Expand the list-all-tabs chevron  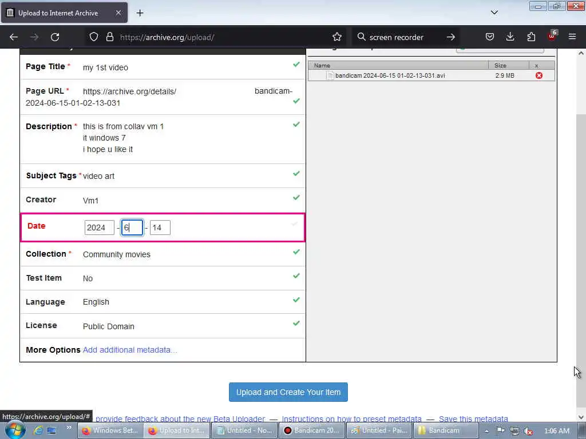(x=494, y=13)
